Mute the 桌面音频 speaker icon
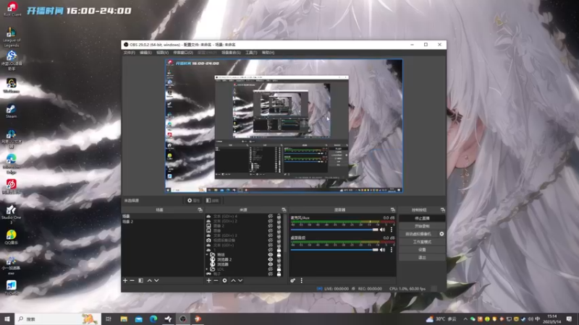This screenshot has height=325, width=579. click(383, 250)
